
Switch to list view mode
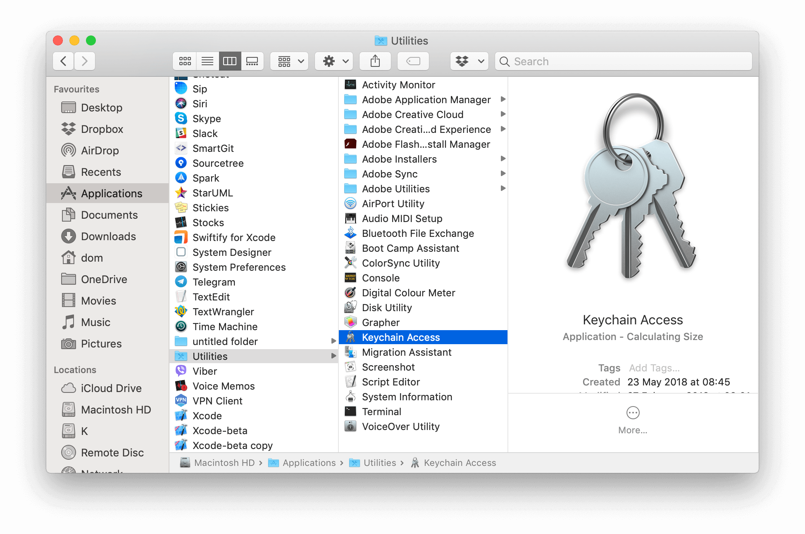click(x=207, y=61)
